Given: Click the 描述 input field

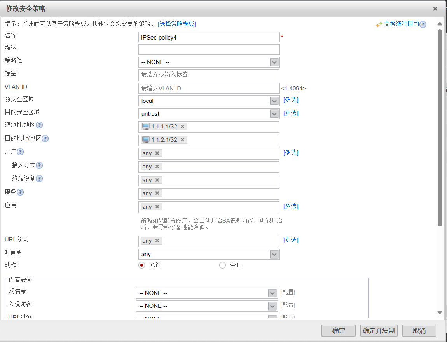Looking at the screenshot, I should pos(209,50).
